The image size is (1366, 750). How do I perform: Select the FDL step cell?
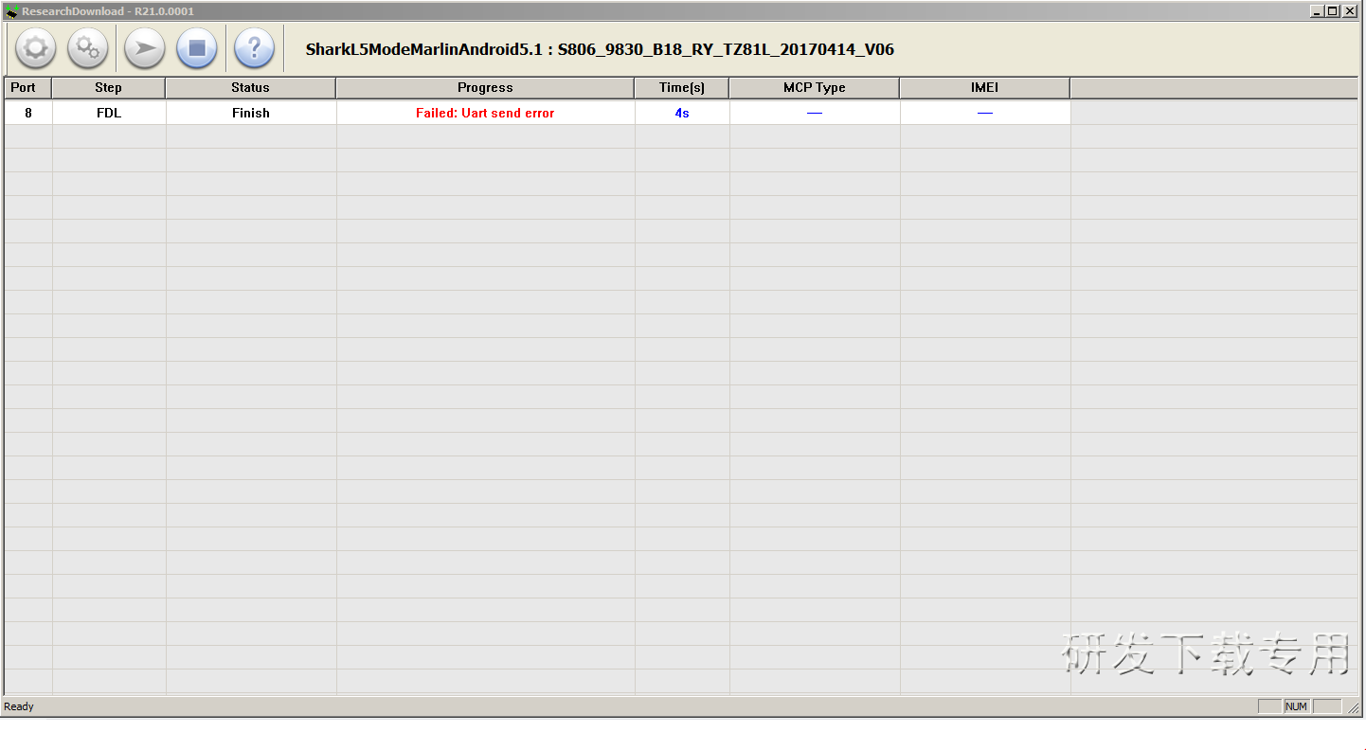click(x=109, y=113)
